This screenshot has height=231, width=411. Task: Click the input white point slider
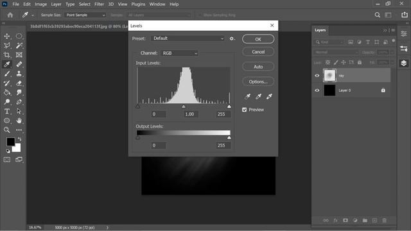pos(229,107)
